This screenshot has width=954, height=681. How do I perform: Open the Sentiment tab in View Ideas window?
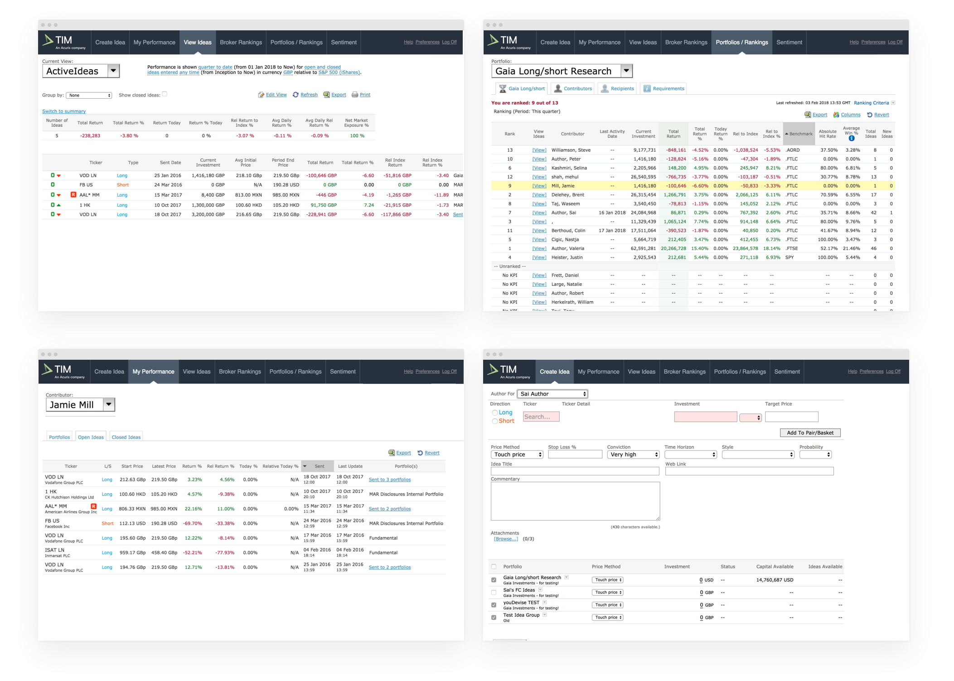[344, 42]
